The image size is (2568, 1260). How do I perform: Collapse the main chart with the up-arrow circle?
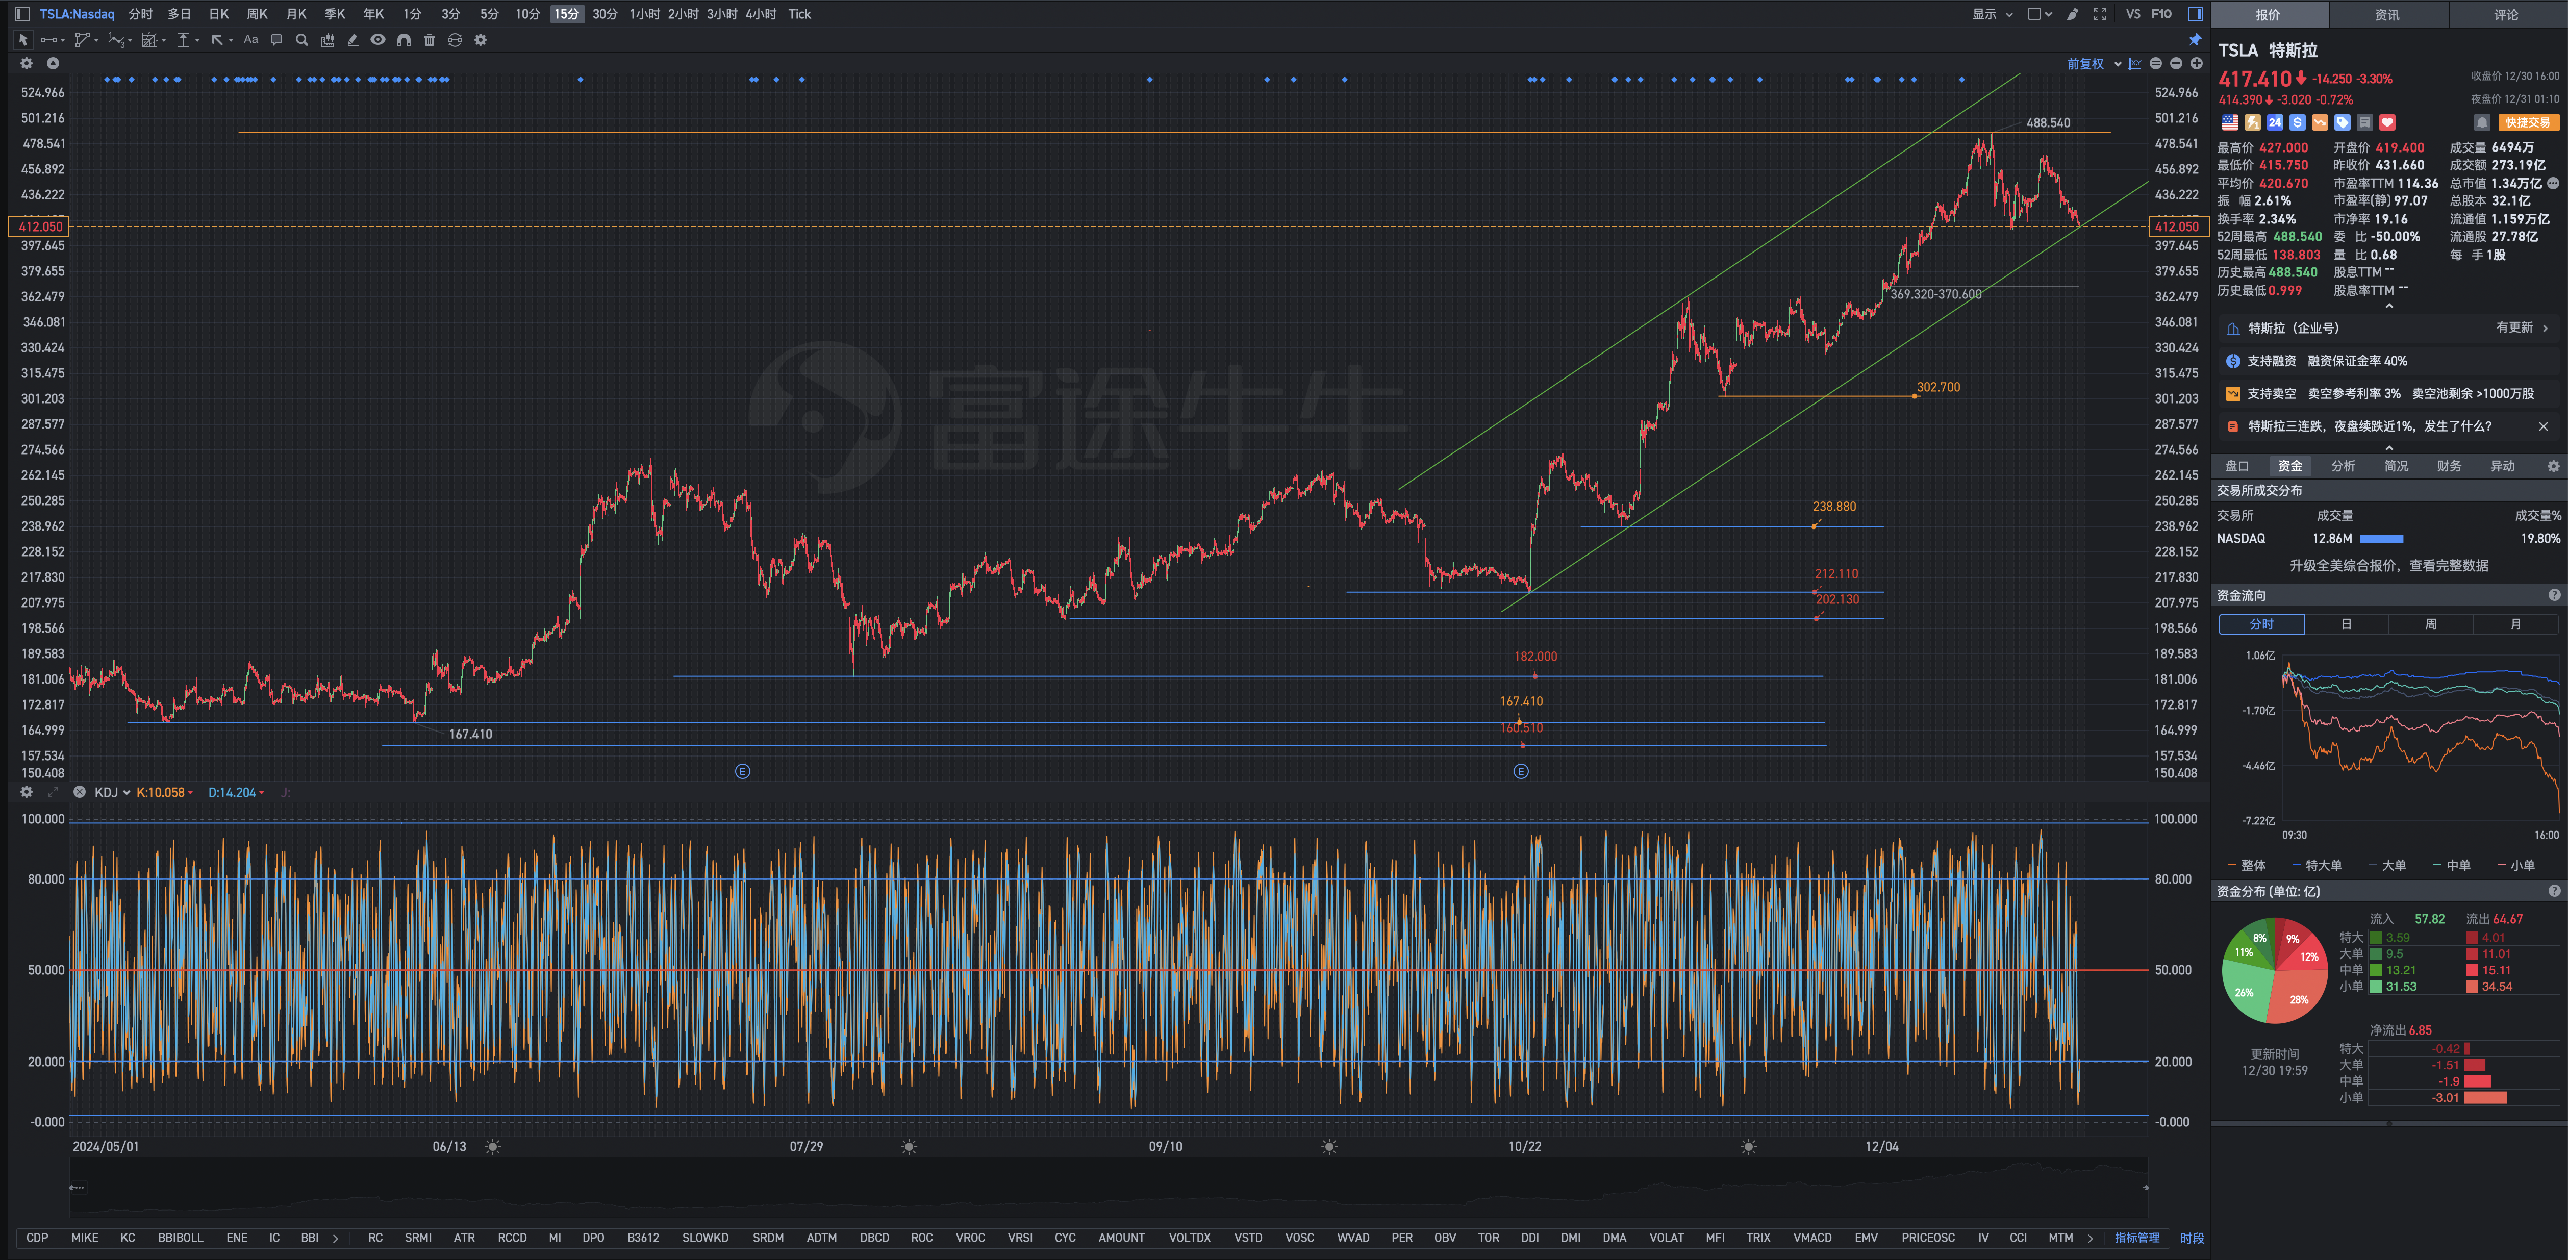53,64
